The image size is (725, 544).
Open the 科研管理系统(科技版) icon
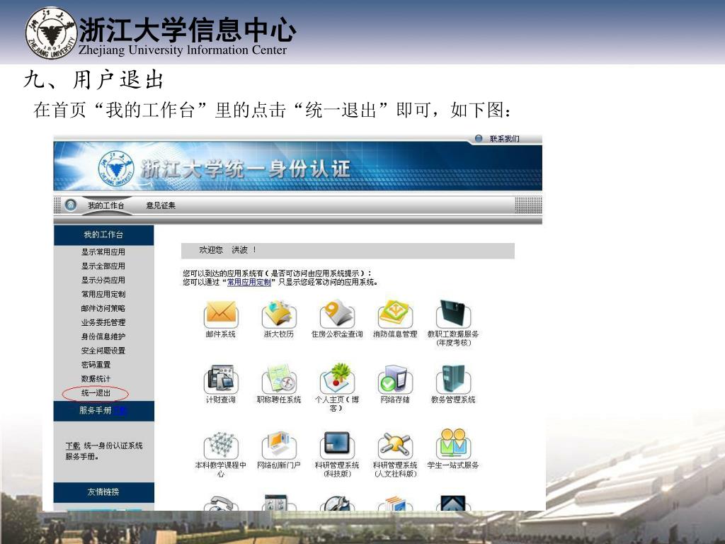point(337,445)
